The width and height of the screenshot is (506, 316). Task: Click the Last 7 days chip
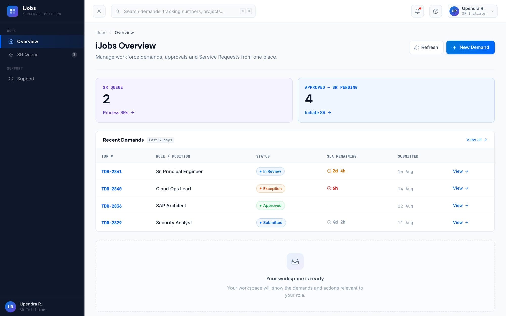pyautogui.click(x=160, y=140)
